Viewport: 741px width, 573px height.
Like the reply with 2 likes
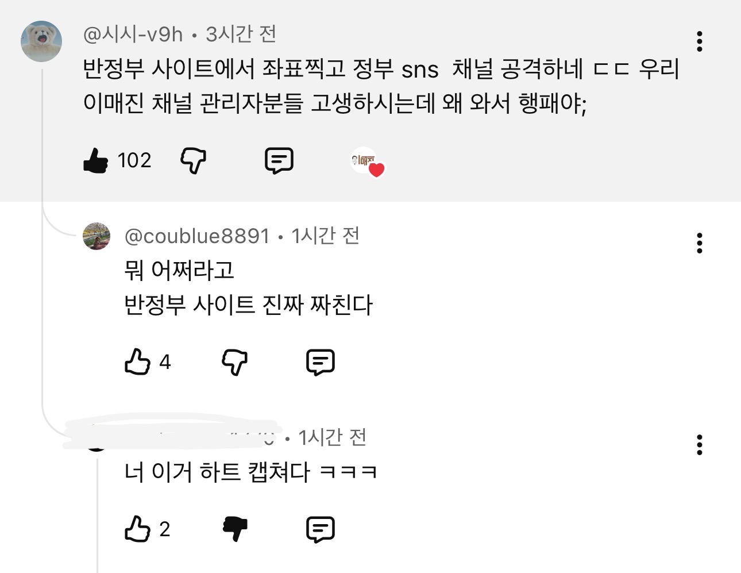click(x=137, y=529)
